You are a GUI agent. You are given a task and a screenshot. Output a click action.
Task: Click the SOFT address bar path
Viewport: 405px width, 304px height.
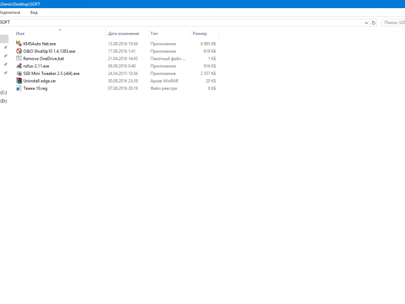click(x=5, y=22)
